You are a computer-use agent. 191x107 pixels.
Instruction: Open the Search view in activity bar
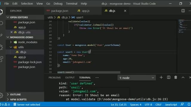[1, 23]
